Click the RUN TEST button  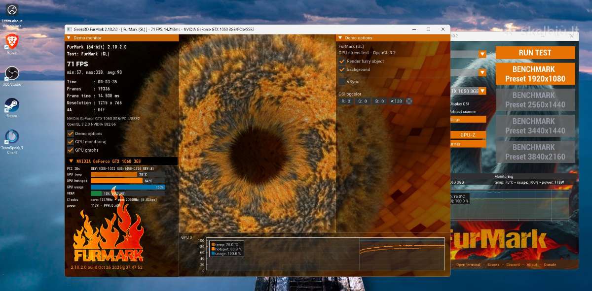tap(535, 53)
